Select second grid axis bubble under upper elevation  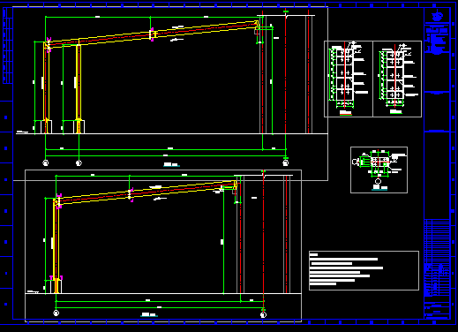click(x=79, y=162)
